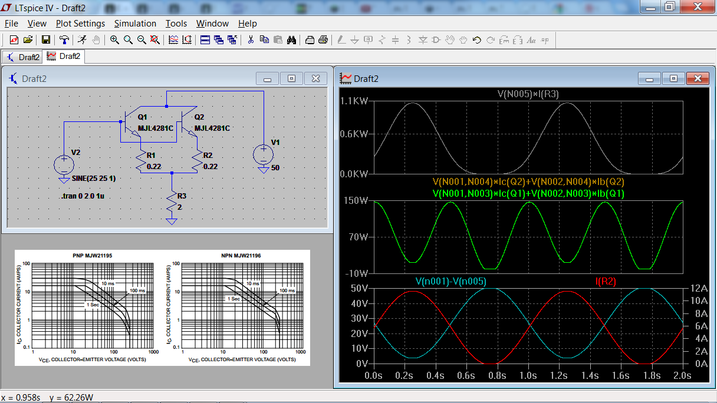Click the green Q1 power trace label

click(528, 193)
